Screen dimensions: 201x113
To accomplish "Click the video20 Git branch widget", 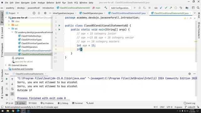I will tap(190, 107).
